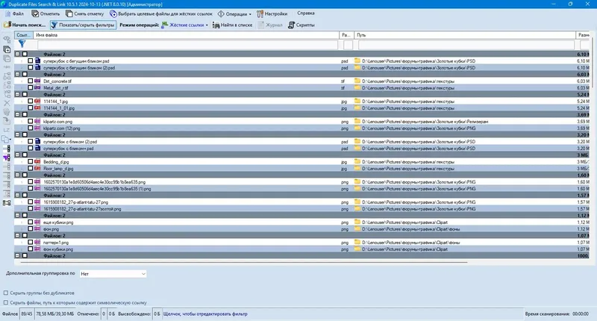Click the bottom grid-layout icon in left sidebar
This screenshot has width=597, height=321.
tap(7, 203)
